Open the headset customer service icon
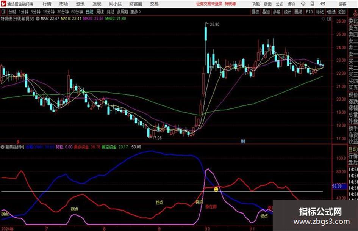Screen dimensions: 358x231 (x=303, y=4)
